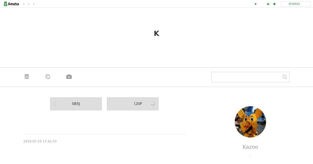Open the green sparkle icon in header
The height and width of the screenshot is (164, 313).
(256, 4)
